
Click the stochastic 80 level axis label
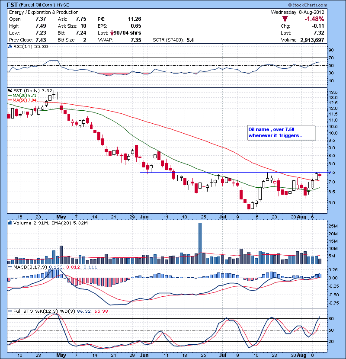tap(331, 318)
